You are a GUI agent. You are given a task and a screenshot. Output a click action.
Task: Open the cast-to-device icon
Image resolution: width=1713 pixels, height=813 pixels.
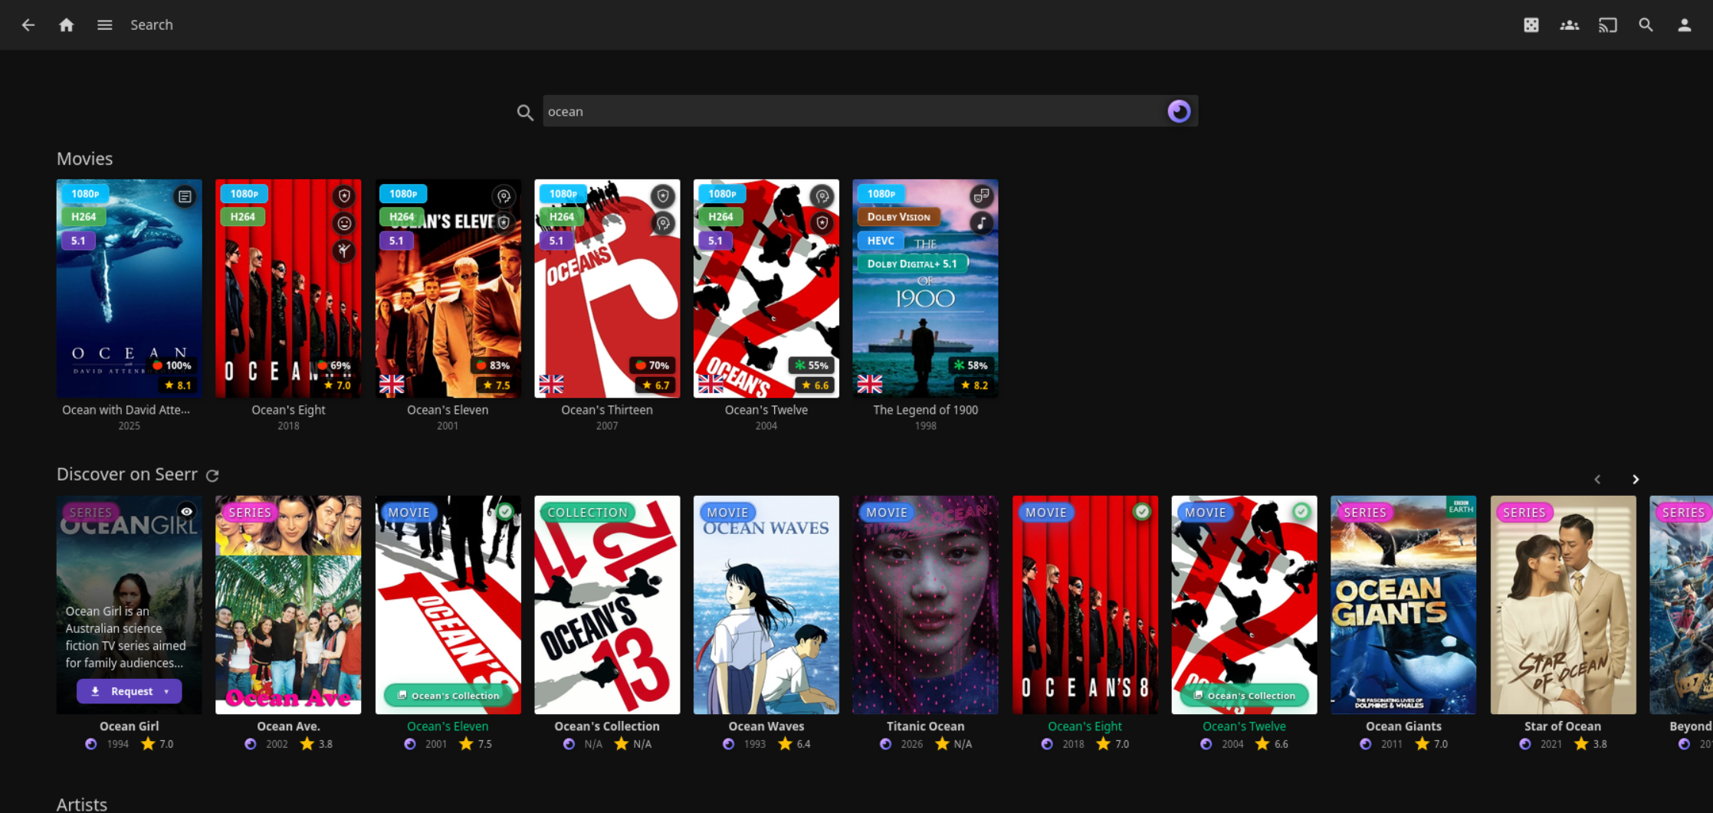tap(1608, 25)
